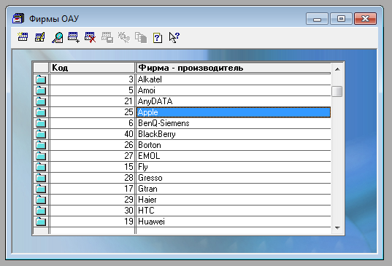Activate the What's This cursor help icon
This screenshot has width=392, height=266.
pyautogui.click(x=174, y=37)
